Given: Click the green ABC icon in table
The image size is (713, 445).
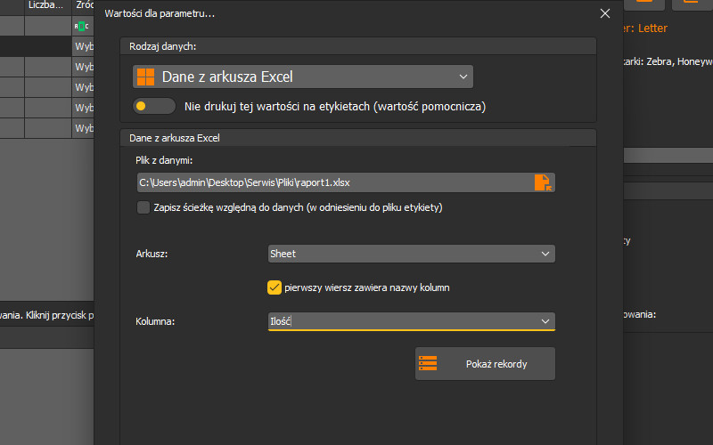Looking at the screenshot, I should [x=82, y=27].
